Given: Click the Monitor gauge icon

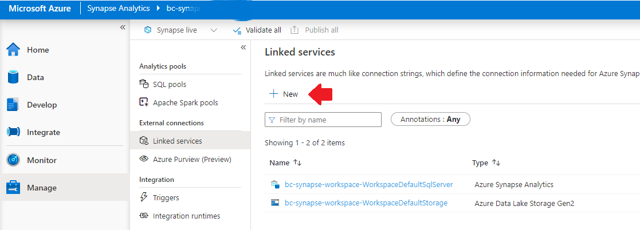Looking at the screenshot, I should tap(13, 160).
